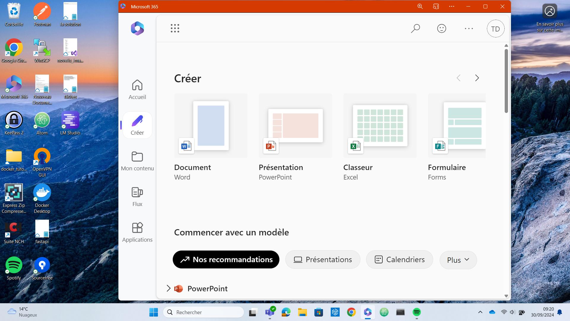Select the Nos recommandations filter tab
Image resolution: width=570 pixels, height=321 pixels.
coord(226,259)
